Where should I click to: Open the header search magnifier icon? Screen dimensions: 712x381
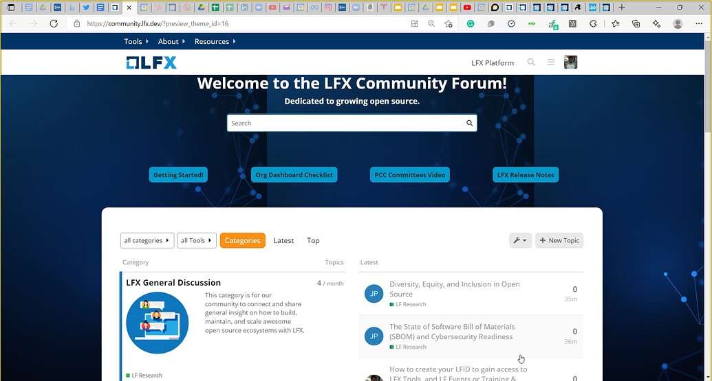tap(531, 62)
